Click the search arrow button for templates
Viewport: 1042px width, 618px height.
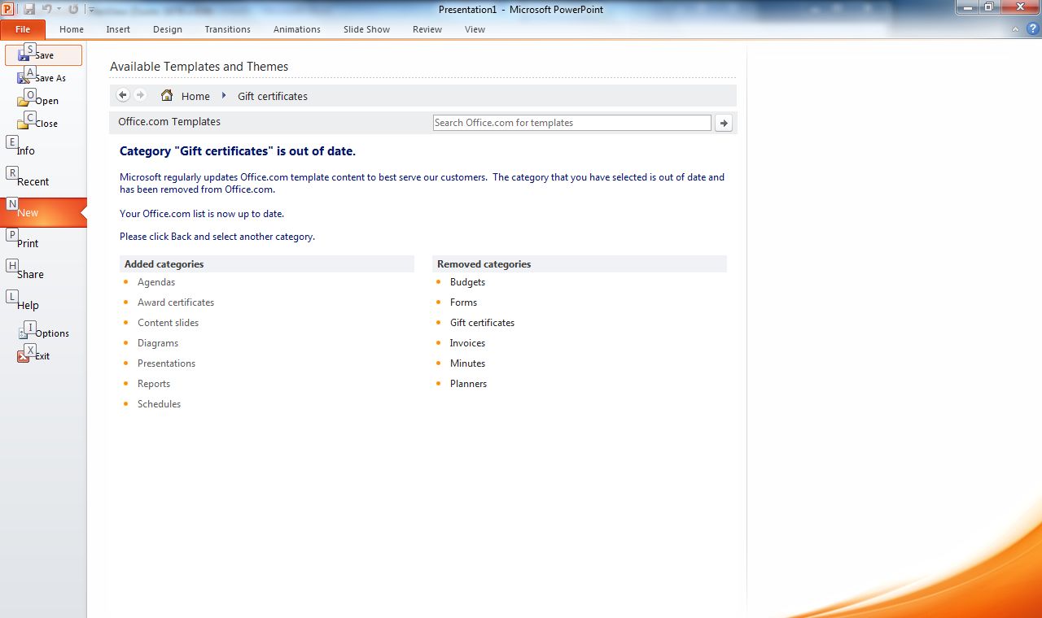click(724, 123)
